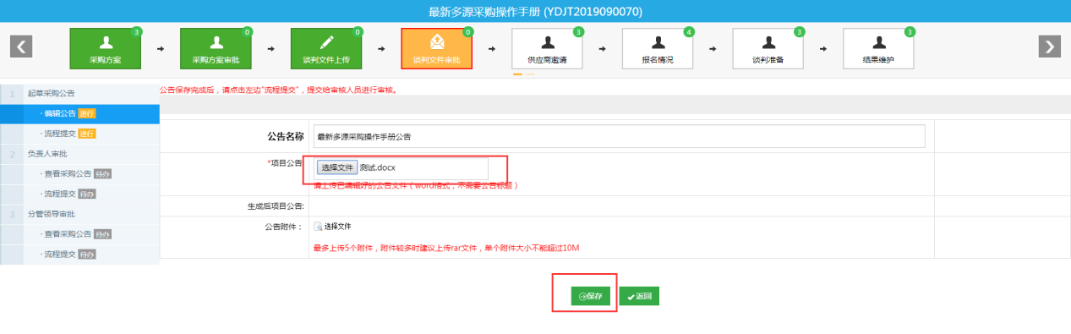Open the 采购方案 workflow step
1071x334 pixels.
[105, 48]
